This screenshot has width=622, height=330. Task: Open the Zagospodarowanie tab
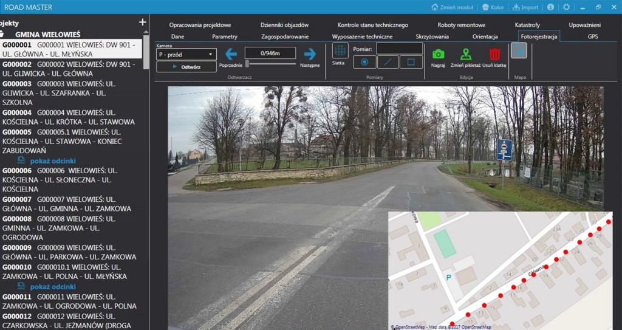(x=285, y=36)
